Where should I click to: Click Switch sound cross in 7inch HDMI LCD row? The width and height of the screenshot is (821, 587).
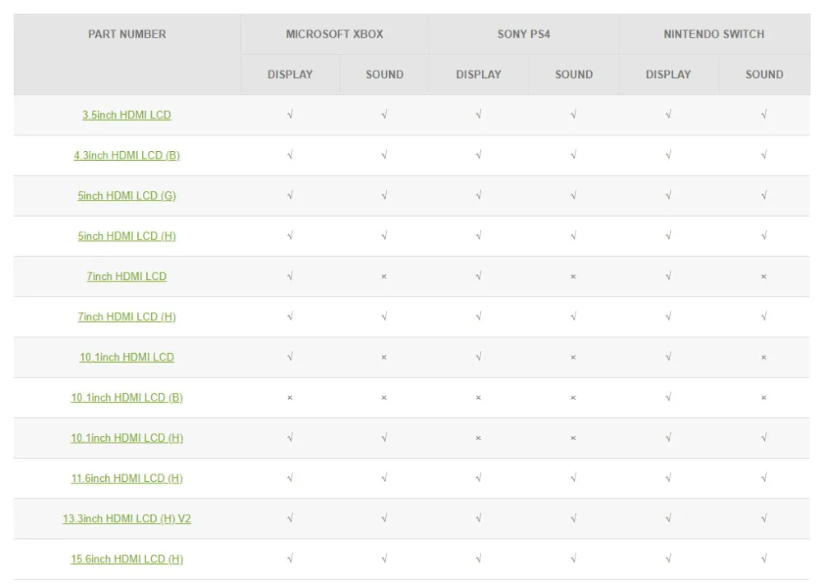764,277
